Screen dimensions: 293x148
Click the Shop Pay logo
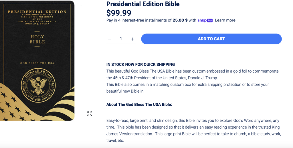(205, 20)
